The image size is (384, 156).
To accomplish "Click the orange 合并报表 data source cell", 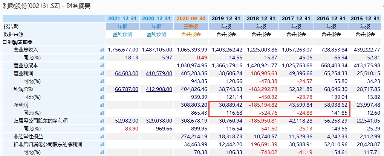I will [191, 35].
